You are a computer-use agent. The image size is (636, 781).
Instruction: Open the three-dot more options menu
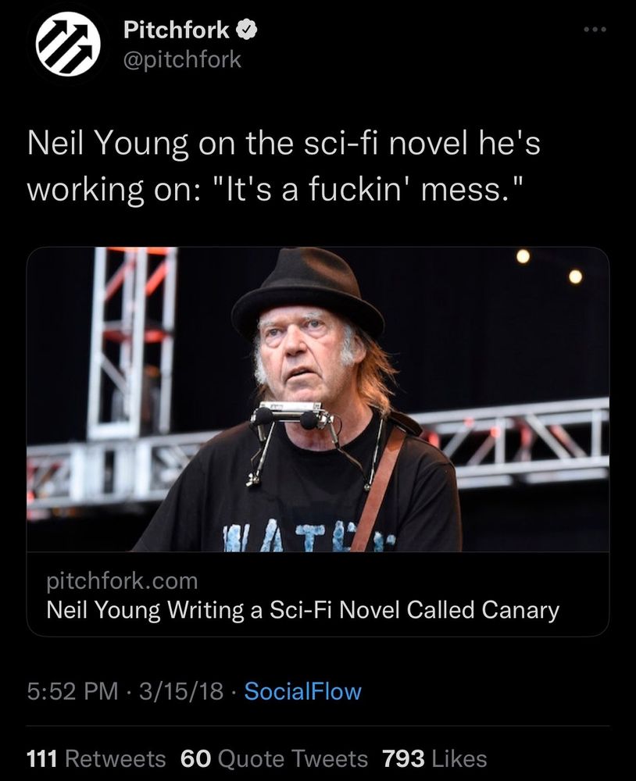tap(595, 30)
